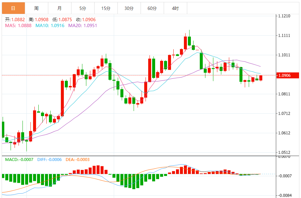Open the 15分 timeframe tab

[106, 8]
